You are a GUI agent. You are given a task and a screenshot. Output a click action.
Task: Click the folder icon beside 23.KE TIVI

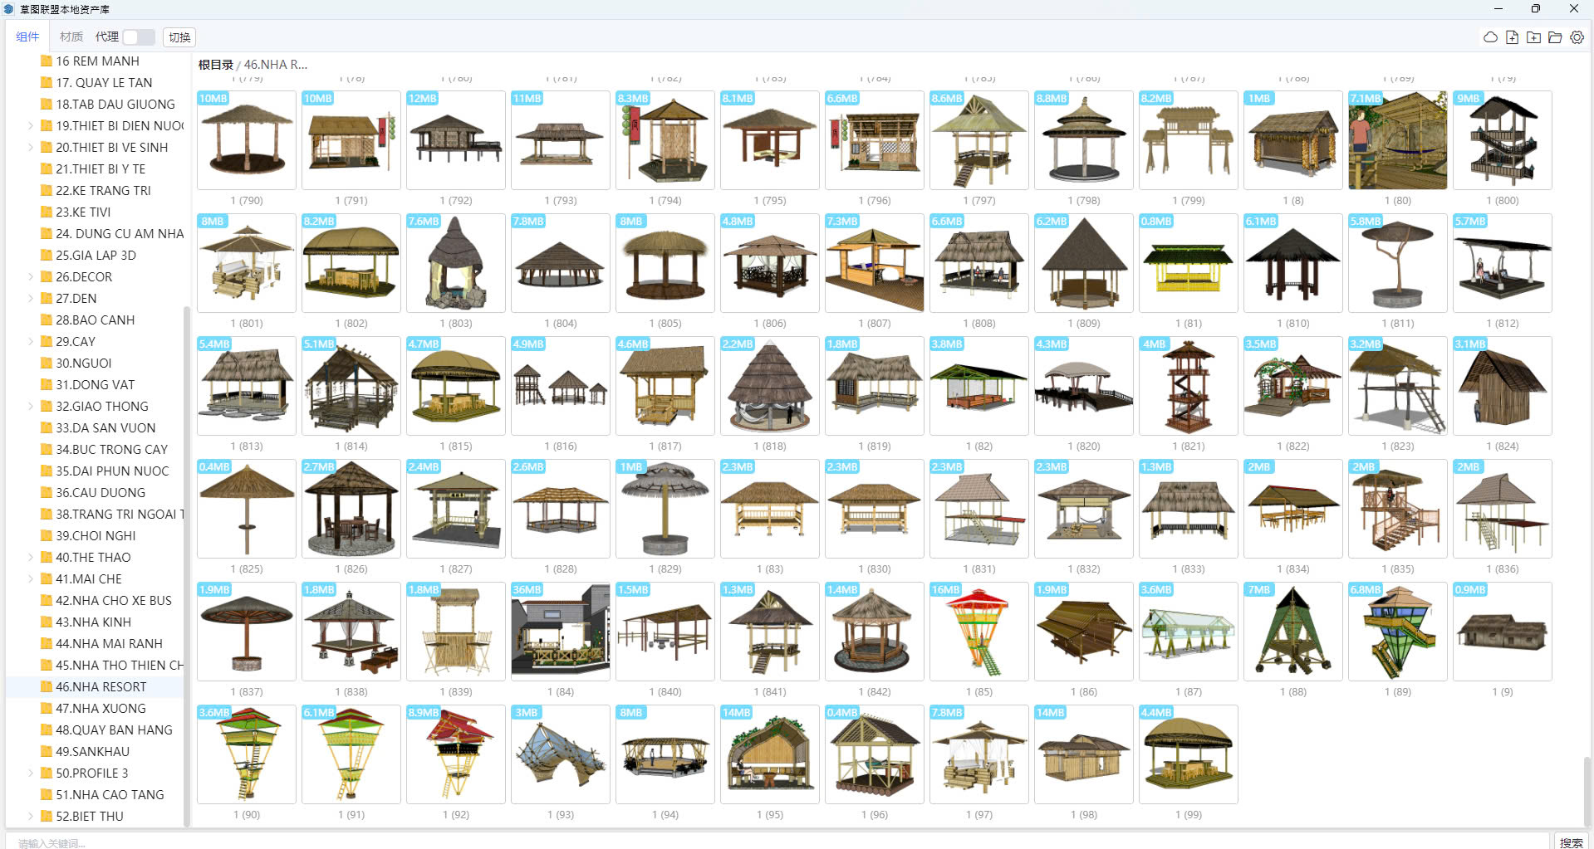click(x=47, y=212)
